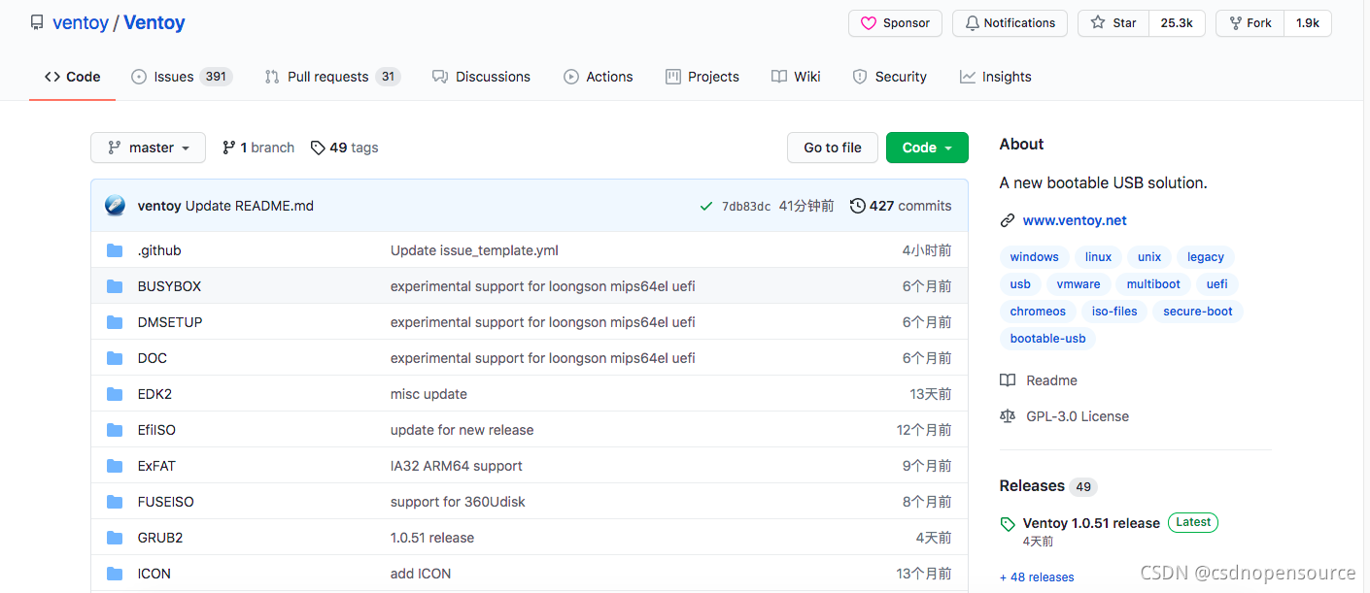Select the vmware topic tag
The width and height of the screenshot is (1370, 593).
click(1079, 284)
